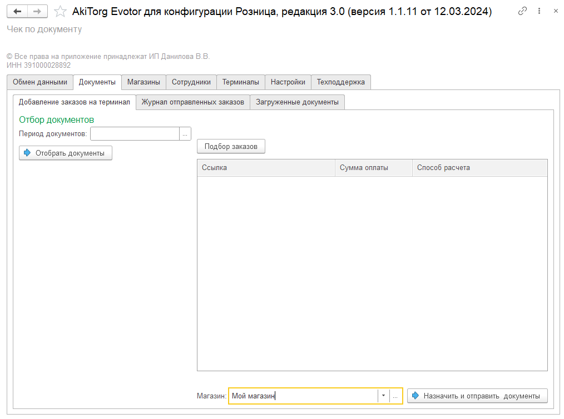
Task: Switch to Загруженные документы sub-tab
Action: point(297,102)
